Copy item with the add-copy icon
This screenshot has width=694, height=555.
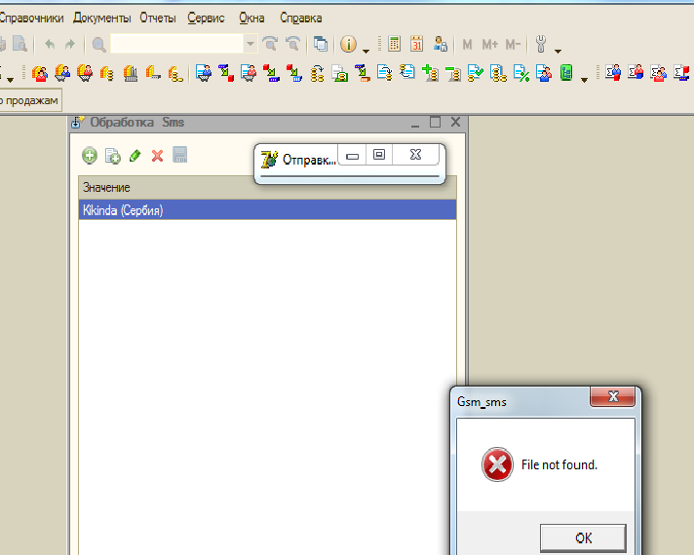[x=112, y=156]
